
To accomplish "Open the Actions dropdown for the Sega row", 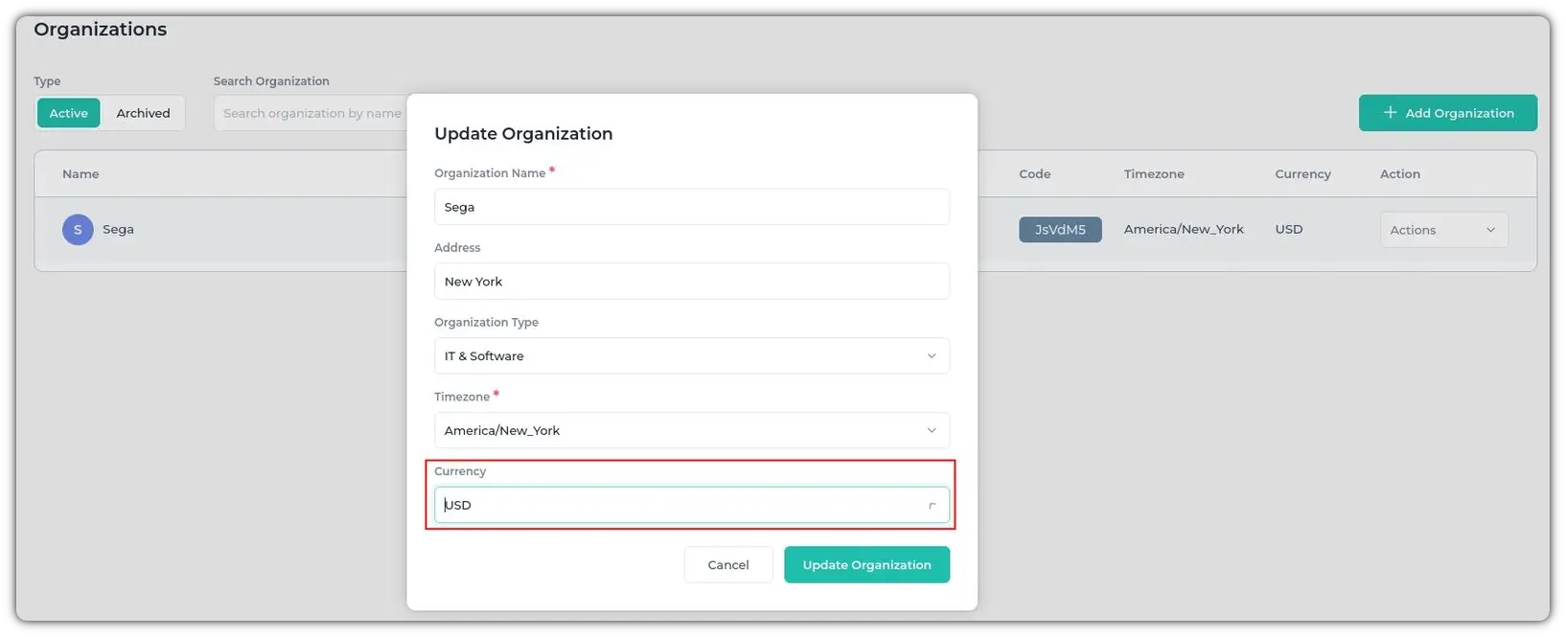I will click(1442, 230).
